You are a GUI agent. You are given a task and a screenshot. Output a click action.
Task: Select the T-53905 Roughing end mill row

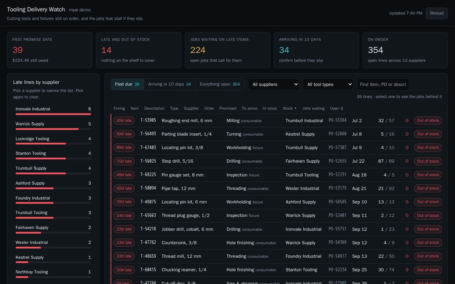[276, 120]
